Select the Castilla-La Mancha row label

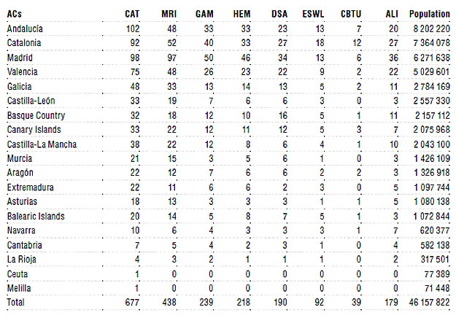[x=42, y=144]
